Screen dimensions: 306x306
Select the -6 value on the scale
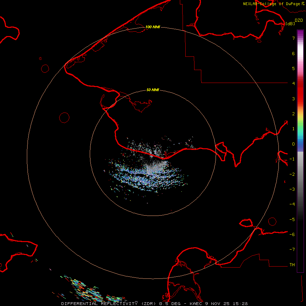pos(292,235)
